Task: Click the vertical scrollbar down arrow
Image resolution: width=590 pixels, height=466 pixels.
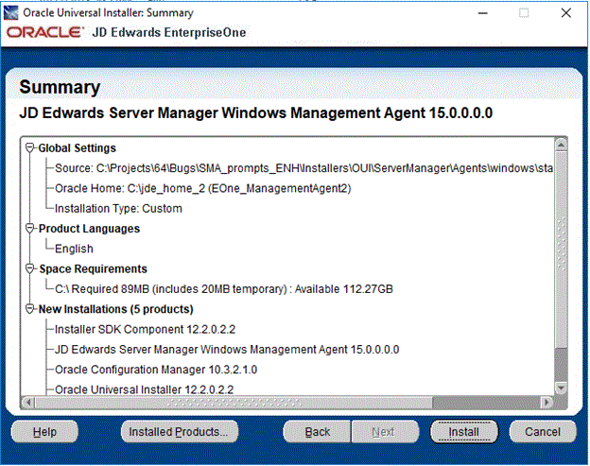Action: tap(561, 388)
